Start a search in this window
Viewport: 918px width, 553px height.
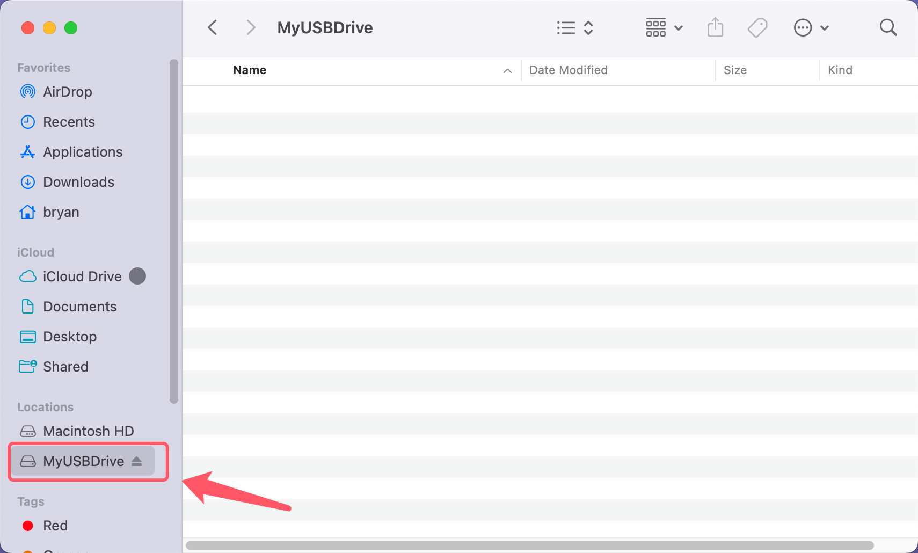point(887,27)
